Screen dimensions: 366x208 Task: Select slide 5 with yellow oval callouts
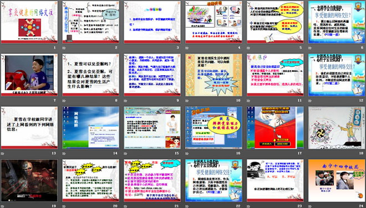[275, 22]
